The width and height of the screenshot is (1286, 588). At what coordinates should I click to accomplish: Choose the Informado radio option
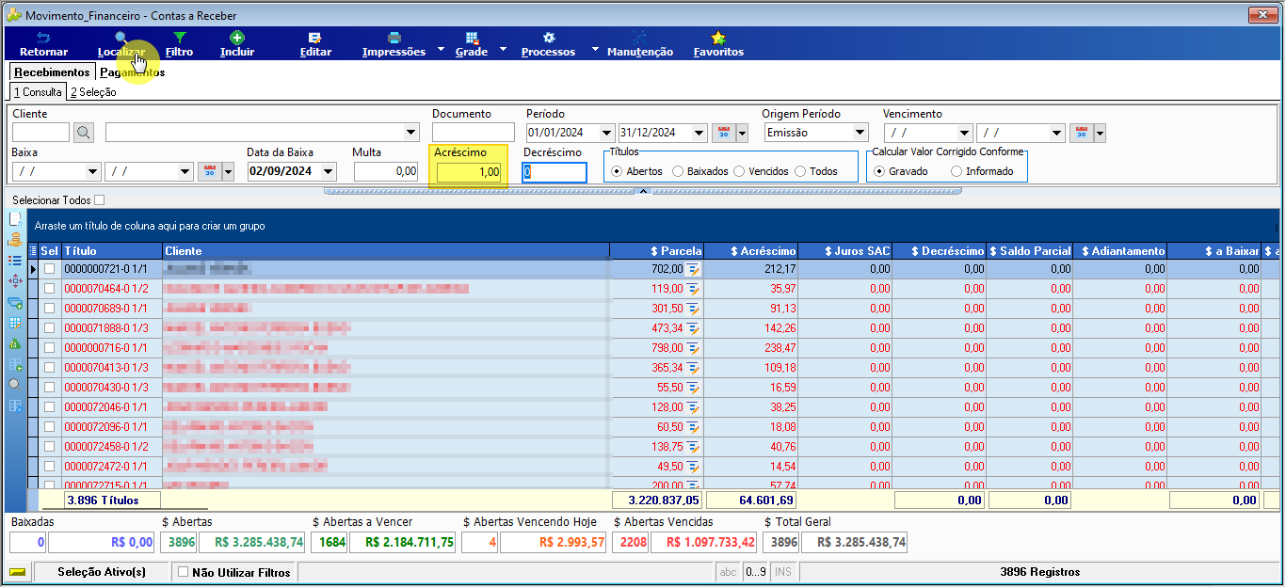tap(957, 171)
